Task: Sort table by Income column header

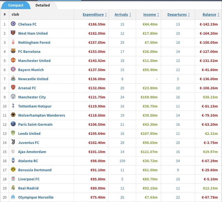Action: [150, 14]
